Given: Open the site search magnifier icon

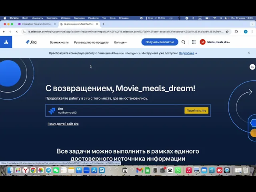Looking at the screenshot, I should (183, 42).
